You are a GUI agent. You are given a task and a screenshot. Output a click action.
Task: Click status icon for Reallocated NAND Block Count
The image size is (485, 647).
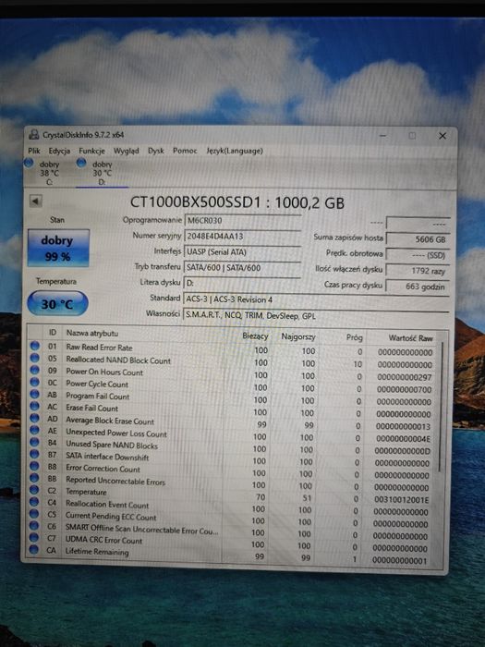click(x=35, y=358)
